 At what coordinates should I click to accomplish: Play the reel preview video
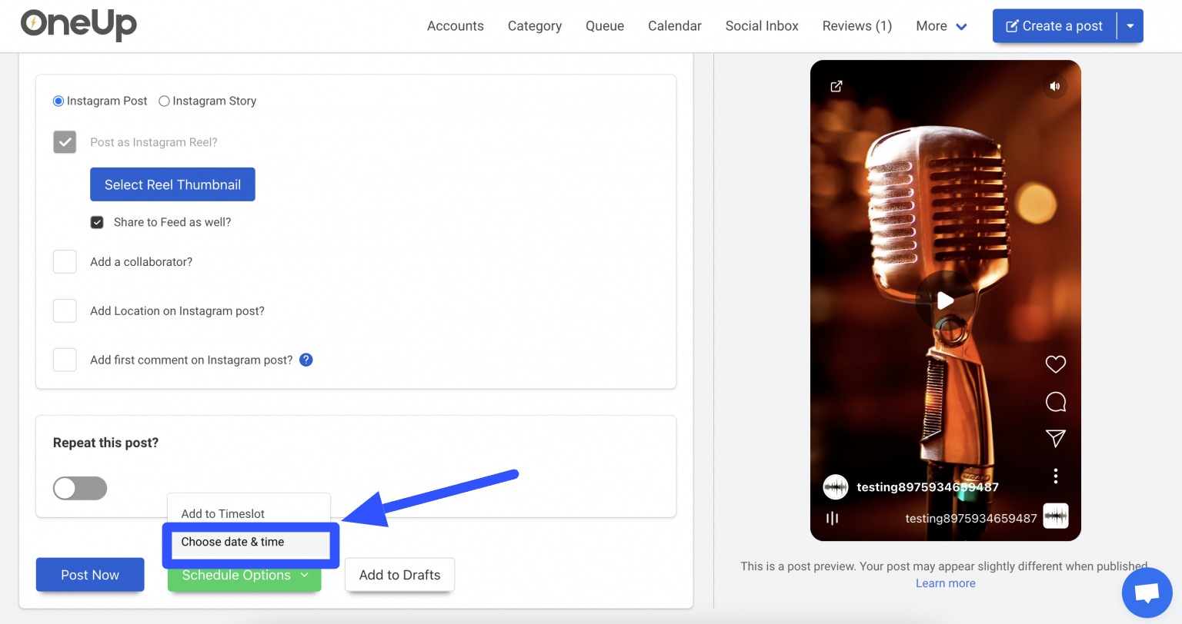point(945,300)
